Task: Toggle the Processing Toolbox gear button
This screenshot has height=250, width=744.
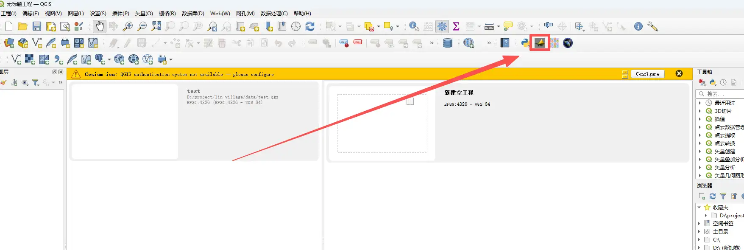Action: pyautogui.click(x=442, y=27)
